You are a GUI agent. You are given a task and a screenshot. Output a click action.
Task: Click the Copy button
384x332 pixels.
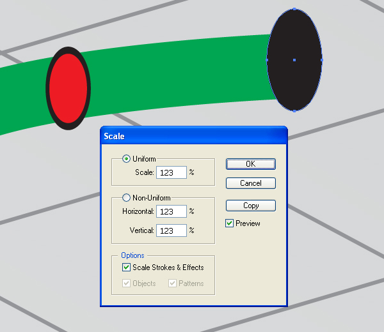coord(250,206)
